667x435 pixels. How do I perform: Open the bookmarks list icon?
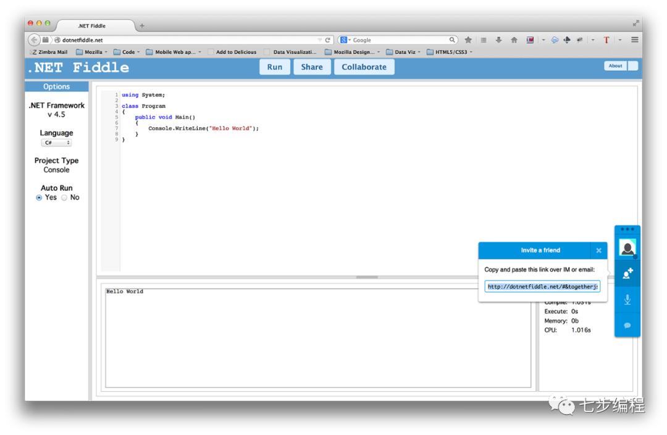pos(484,40)
